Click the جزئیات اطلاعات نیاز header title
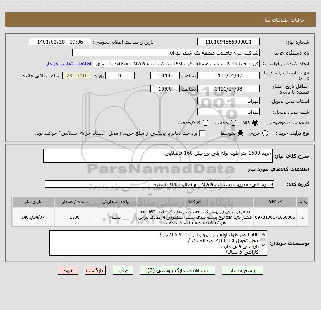321x310 pixels. (x=284, y=20)
